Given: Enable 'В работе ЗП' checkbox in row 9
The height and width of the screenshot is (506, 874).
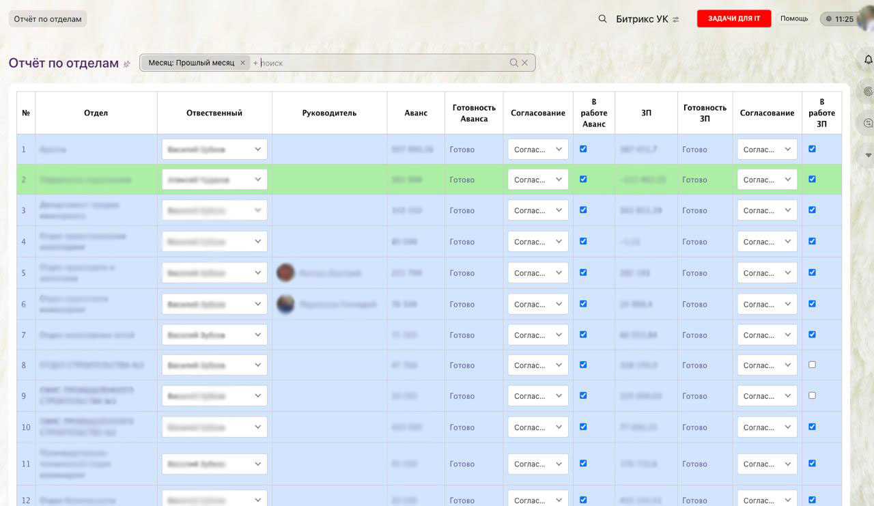Looking at the screenshot, I should point(812,395).
